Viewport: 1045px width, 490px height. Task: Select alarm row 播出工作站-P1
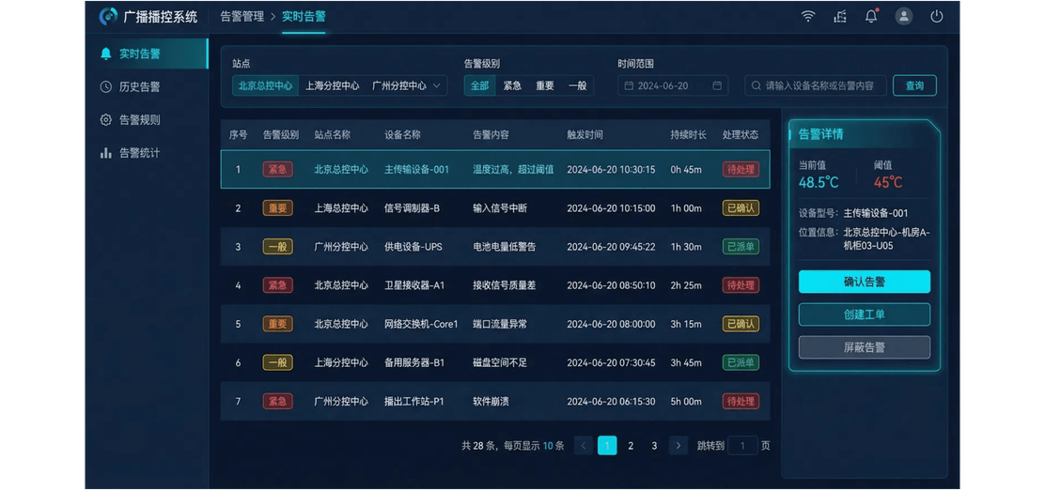coord(495,402)
